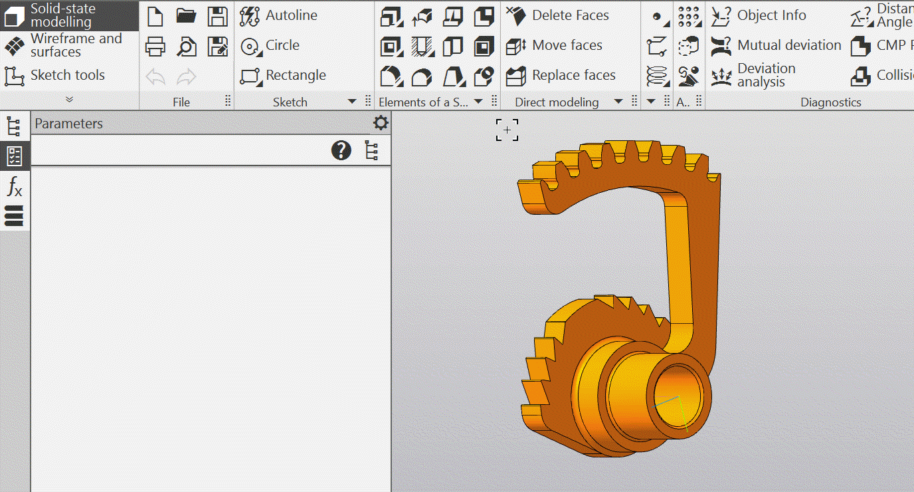The image size is (914, 492).
Task: Click the help question mark icon
Action: [x=341, y=151]
